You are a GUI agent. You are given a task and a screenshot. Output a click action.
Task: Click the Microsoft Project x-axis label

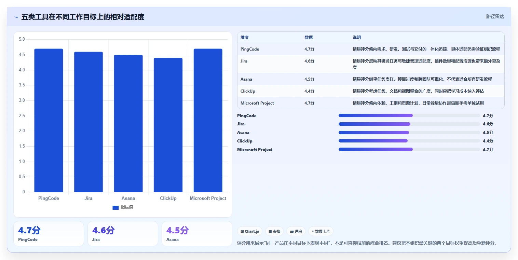[x=208, y=198]
